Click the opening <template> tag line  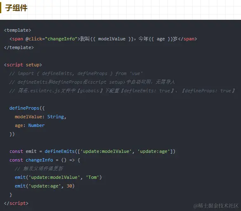coord(17,30)
